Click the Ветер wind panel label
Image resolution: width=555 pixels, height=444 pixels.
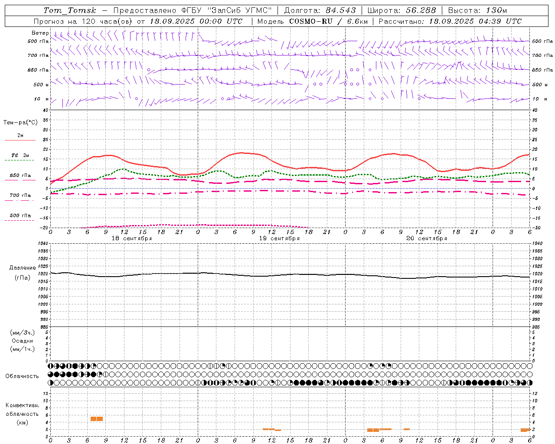pyautogui.click(x=40, y=33)
